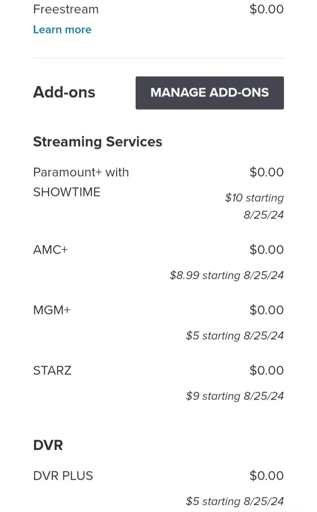The width and height of the screenshot is (317, 512).
Task: Click the $10 starting 8/25/24 note
Action: (x=254, y=206)
